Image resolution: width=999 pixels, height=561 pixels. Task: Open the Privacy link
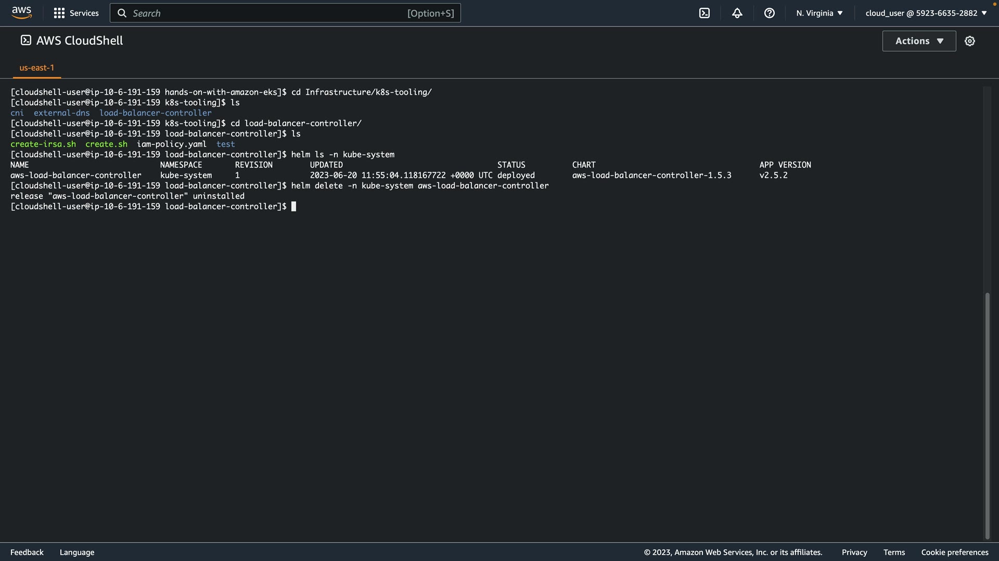(854, 552)
